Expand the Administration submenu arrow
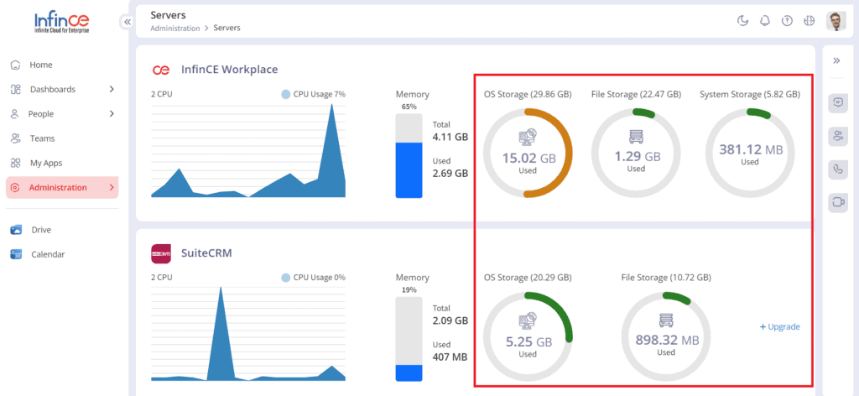Viewport: 859px width, 396px height. 112,187
